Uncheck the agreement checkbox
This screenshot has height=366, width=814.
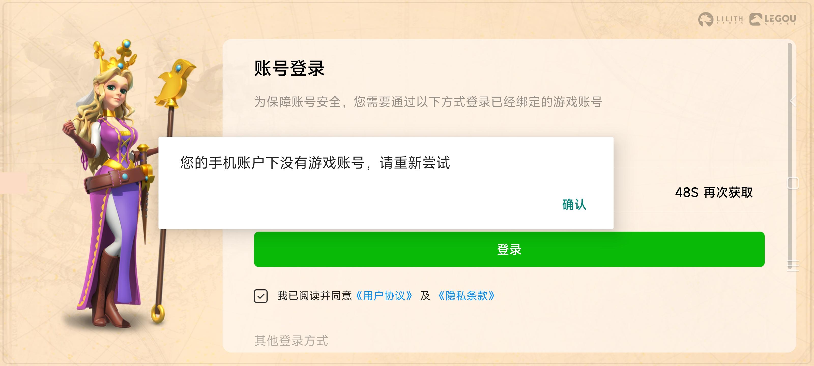tap(261, 296)
